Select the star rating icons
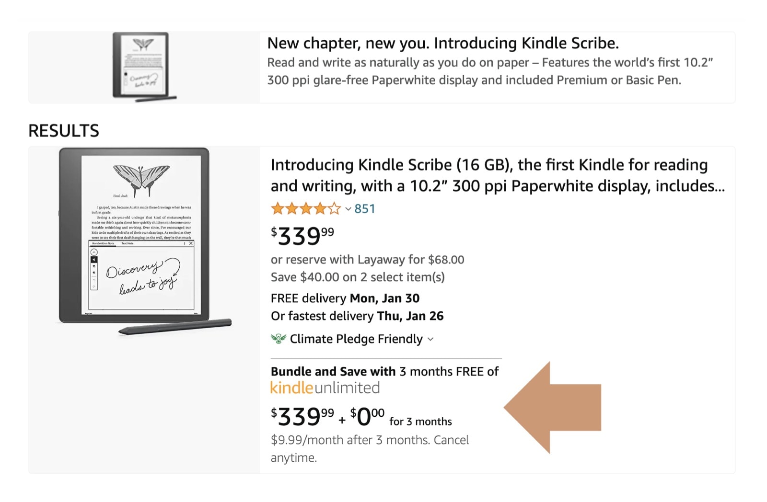The image size is (767, 502). (306, 208)
